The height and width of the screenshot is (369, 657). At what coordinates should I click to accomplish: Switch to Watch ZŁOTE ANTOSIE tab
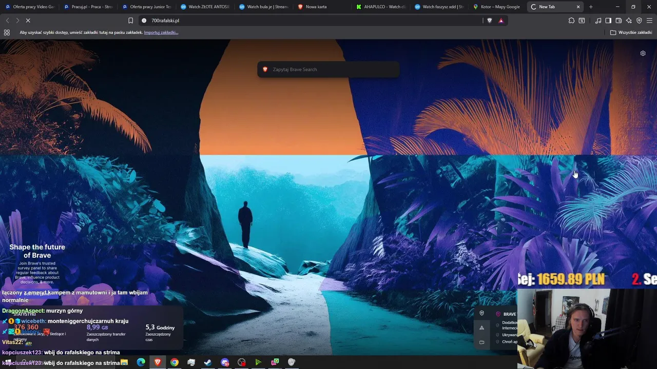tap(205, 7)
